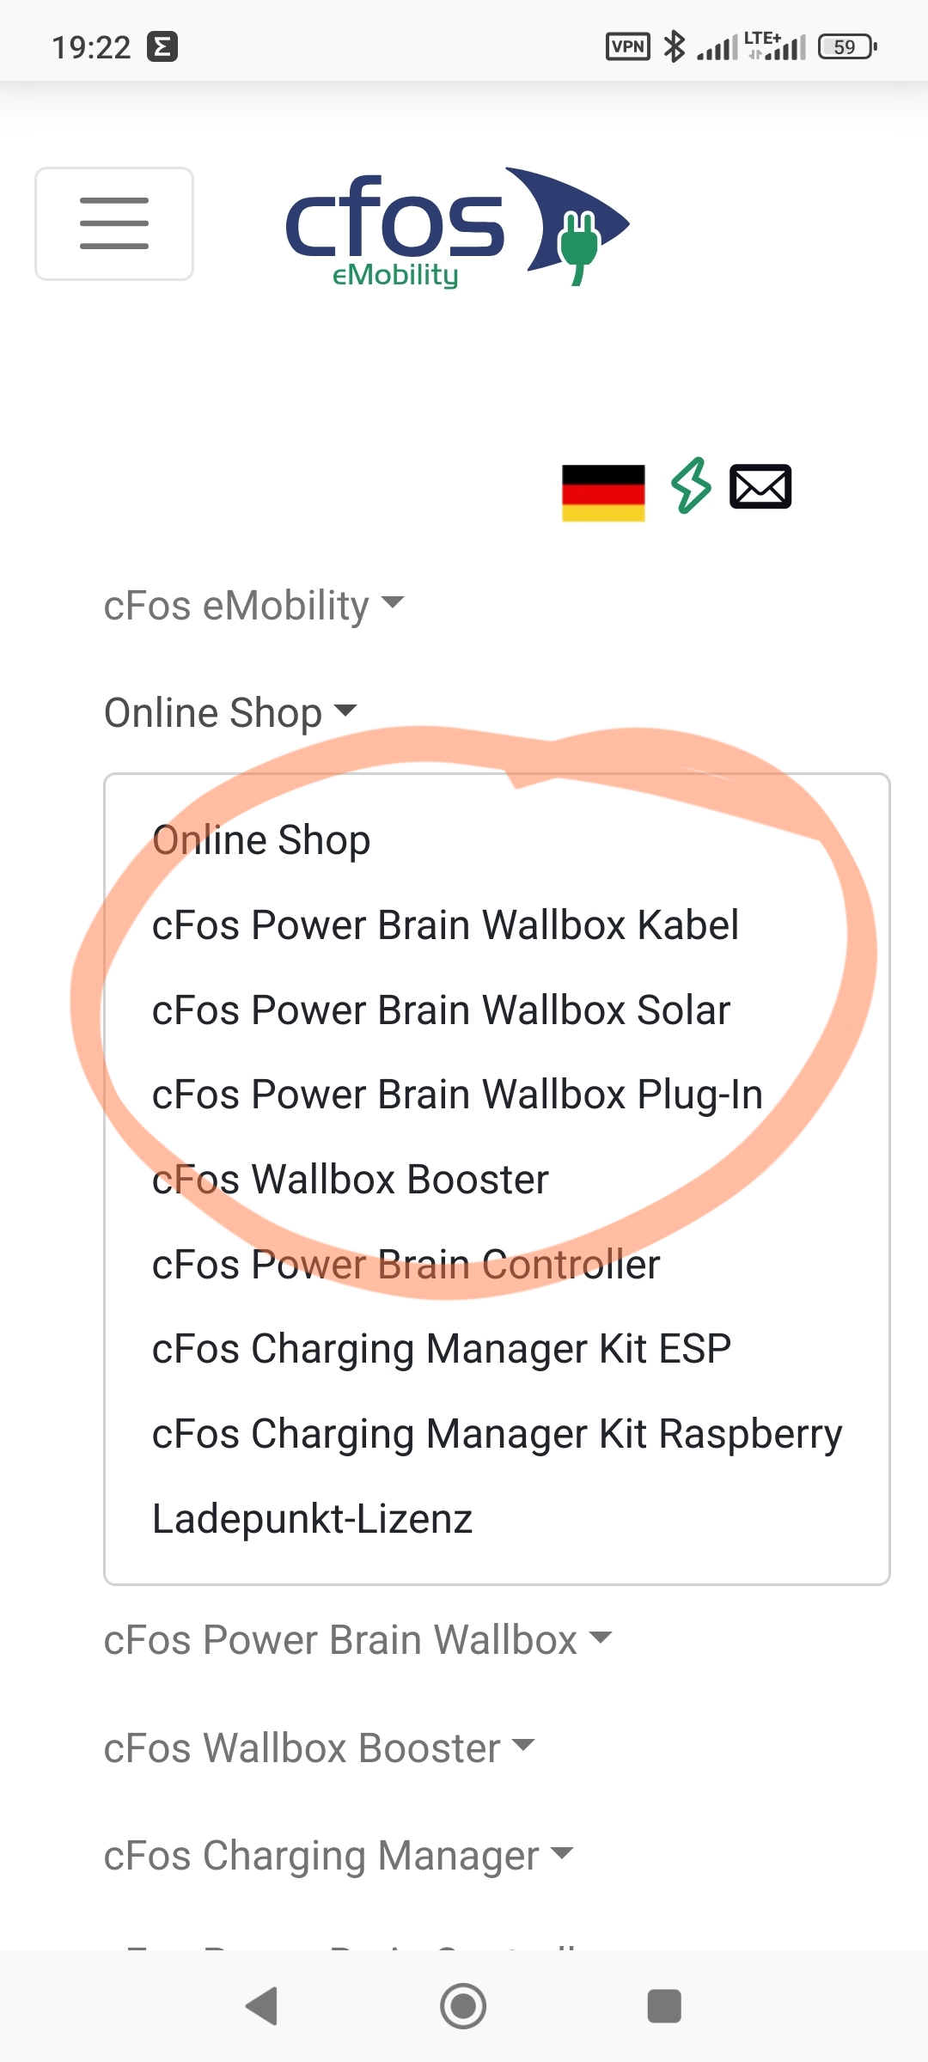
Task: Tap the green lightning bolt icon
Action: [x=691, y=486]
